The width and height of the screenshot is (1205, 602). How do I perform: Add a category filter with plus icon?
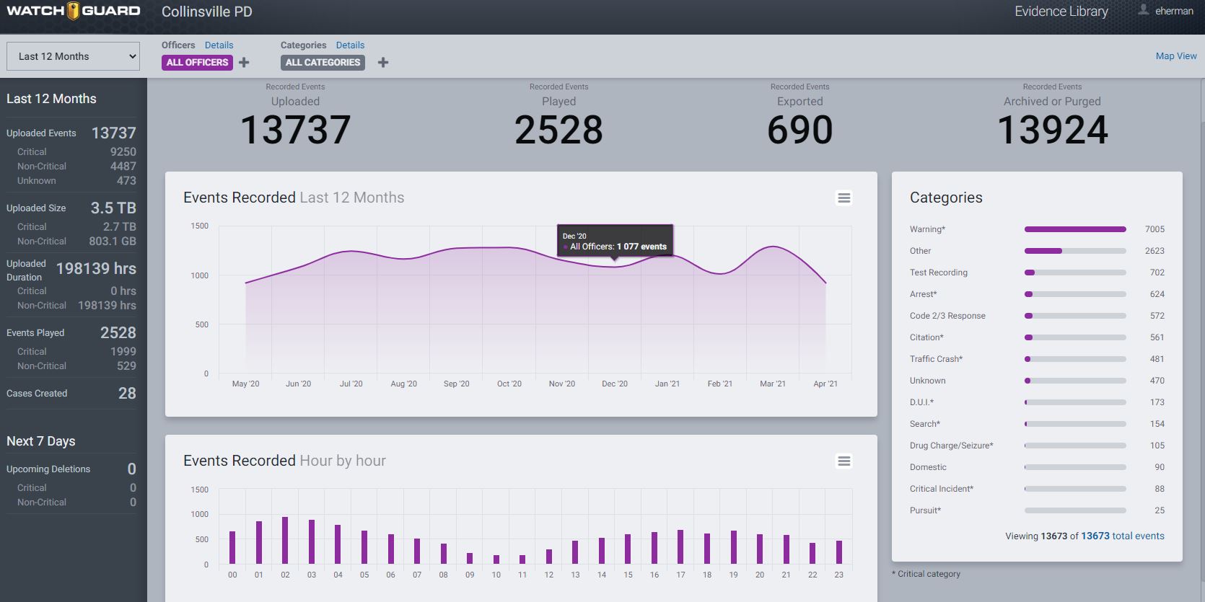pyautogui.click(x=383, y=63)
